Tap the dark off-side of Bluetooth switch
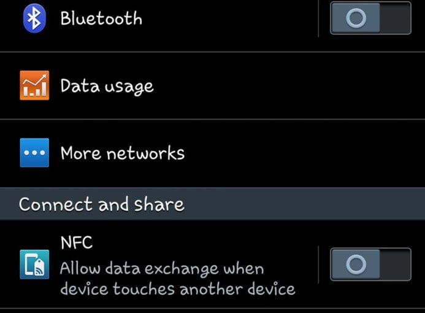The height and width of the screenshot is (313, 425). [x=396, y=18]
